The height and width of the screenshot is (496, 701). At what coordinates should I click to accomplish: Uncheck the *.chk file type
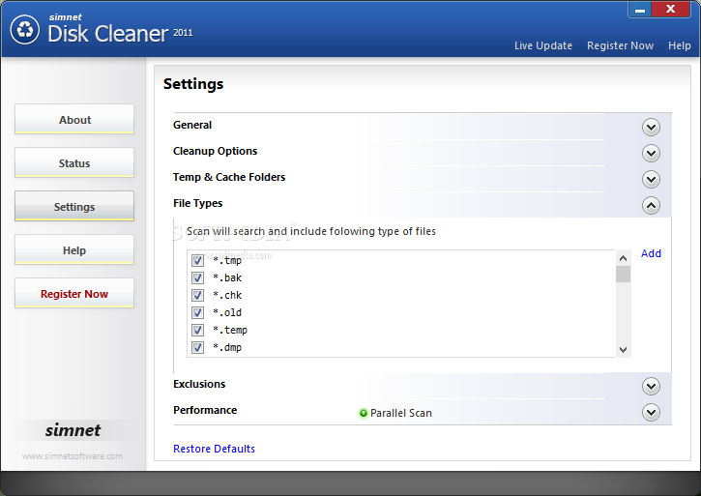click(197, 295)
